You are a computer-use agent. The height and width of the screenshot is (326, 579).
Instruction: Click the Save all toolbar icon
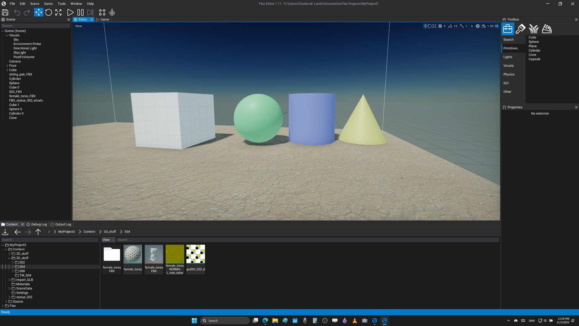5,12
